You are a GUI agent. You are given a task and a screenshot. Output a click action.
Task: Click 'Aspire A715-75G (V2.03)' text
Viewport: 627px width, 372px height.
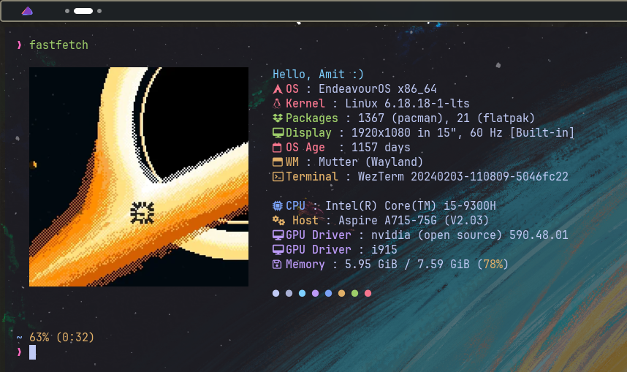pos(414,221)
